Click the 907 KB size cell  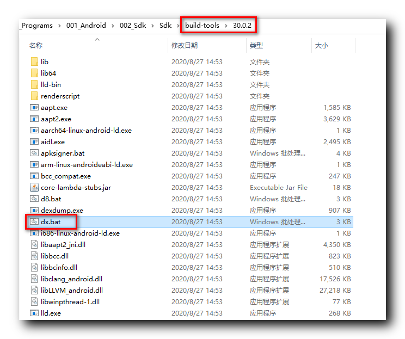click(340, 211)
